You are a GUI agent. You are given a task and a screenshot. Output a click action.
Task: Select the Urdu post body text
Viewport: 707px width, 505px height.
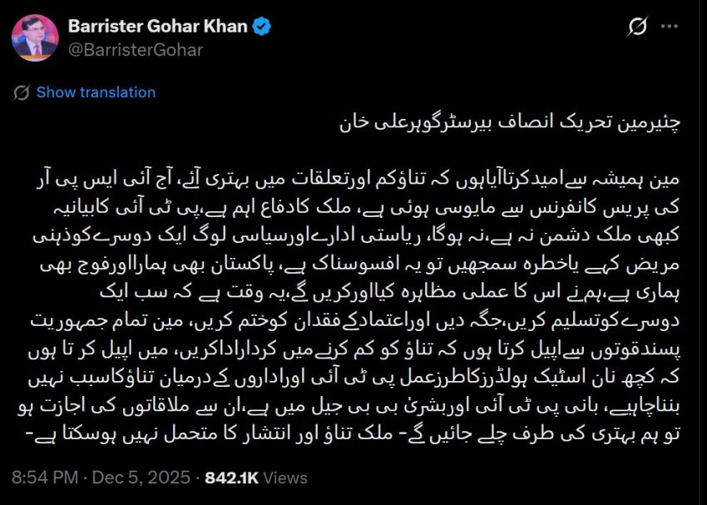[x=353, y=291]
